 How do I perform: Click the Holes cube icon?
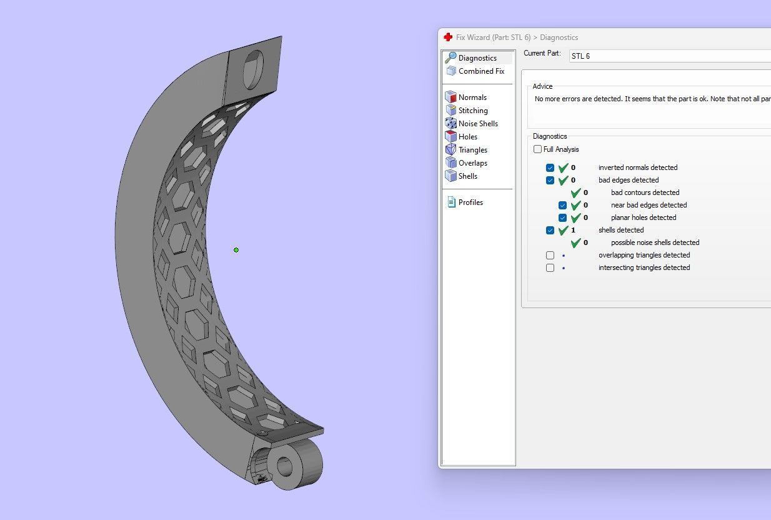coord(450,136)
